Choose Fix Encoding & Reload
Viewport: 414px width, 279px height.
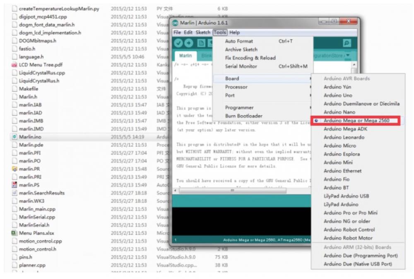(x=263, y=58)
